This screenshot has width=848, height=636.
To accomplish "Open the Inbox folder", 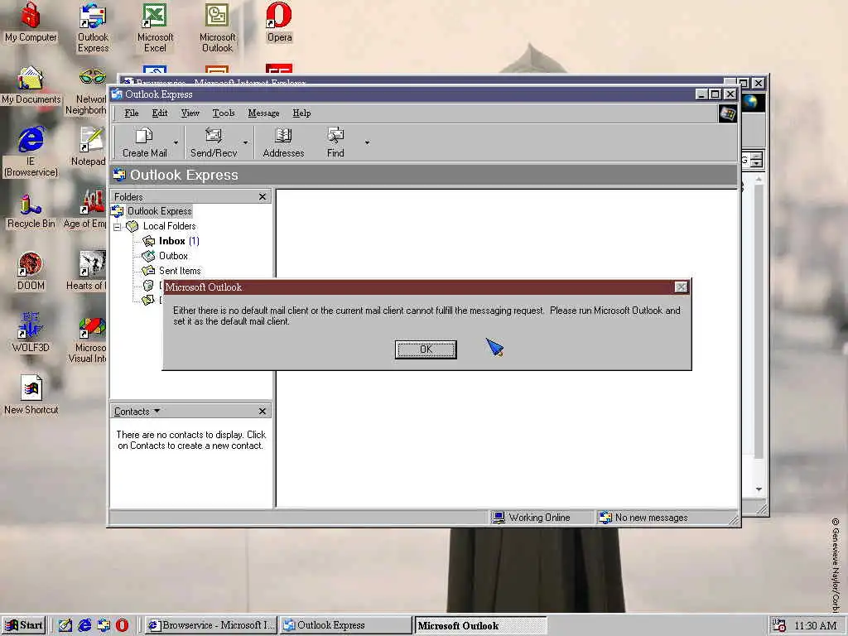I will tap(172, 241).
